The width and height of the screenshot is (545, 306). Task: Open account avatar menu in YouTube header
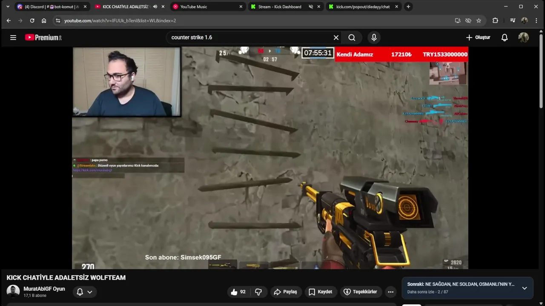coord(523,37)
